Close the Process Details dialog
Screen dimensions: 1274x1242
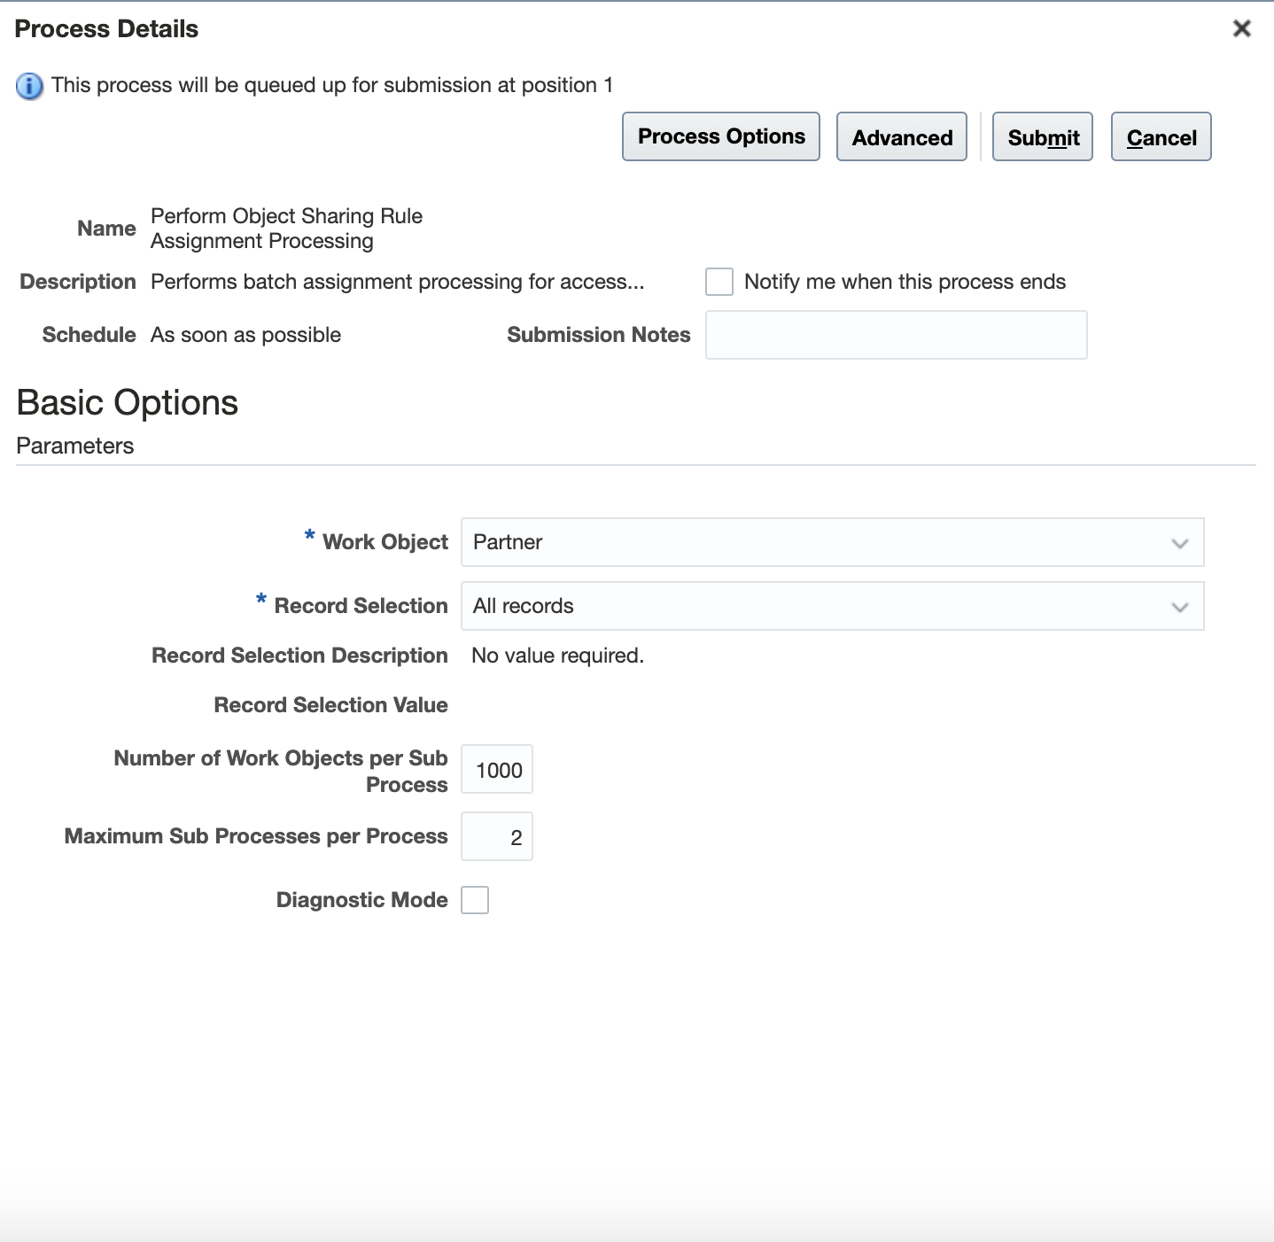1241,28
